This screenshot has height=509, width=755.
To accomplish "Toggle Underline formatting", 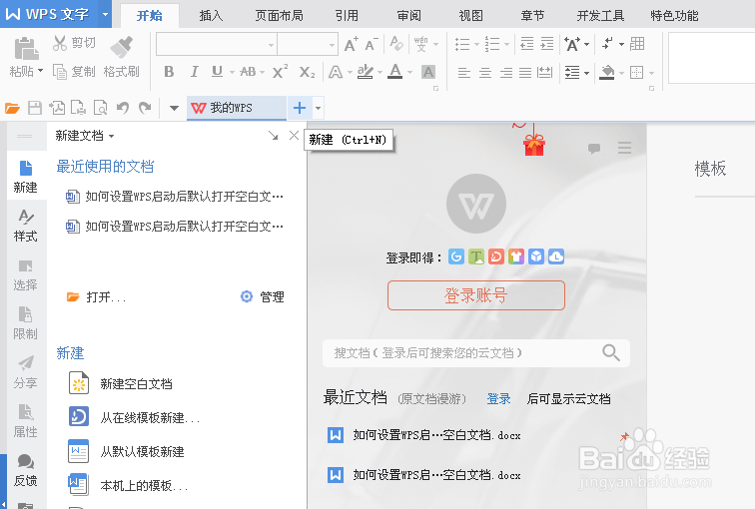I will [x=217, y=72].
